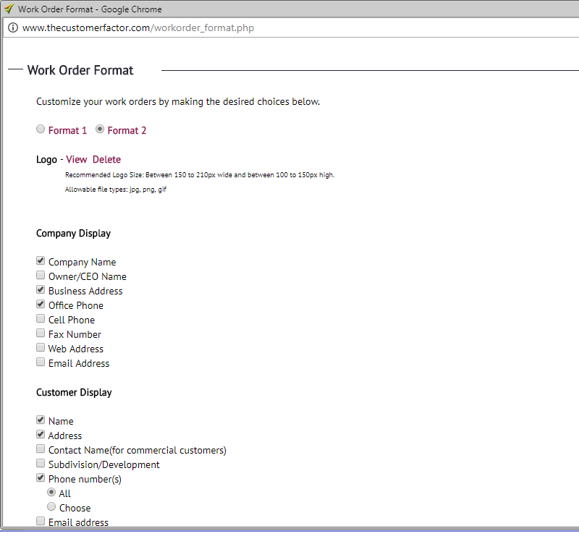Viewport: 579px width, 544px height.
Task: Enable the Owner/CEO Name checkbox
Action: [41, 276]
